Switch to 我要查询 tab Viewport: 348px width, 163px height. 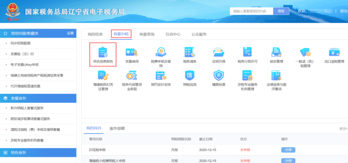point(147,34)
